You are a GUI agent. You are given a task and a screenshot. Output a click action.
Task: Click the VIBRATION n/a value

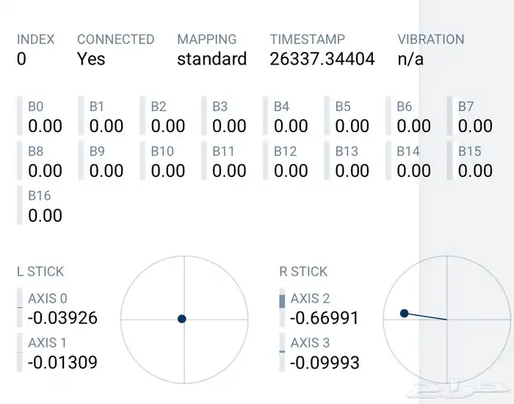(410, 59)
